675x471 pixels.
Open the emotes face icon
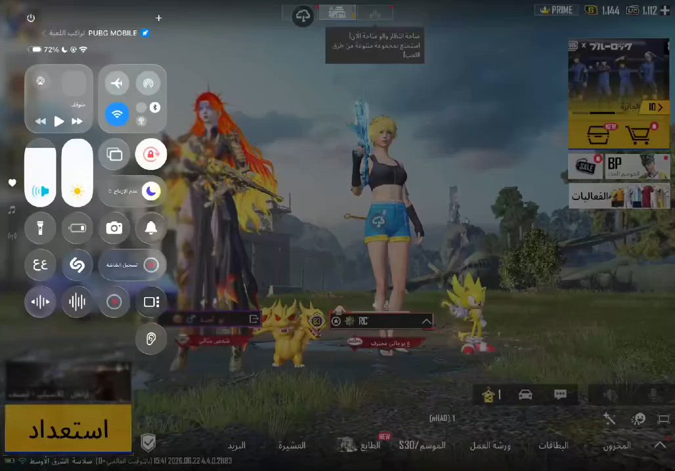tap(638, 418)
